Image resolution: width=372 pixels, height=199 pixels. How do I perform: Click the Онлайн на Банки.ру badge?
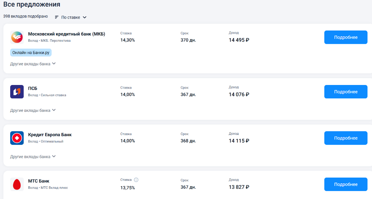pyautogui.click(x=31, y=53)
